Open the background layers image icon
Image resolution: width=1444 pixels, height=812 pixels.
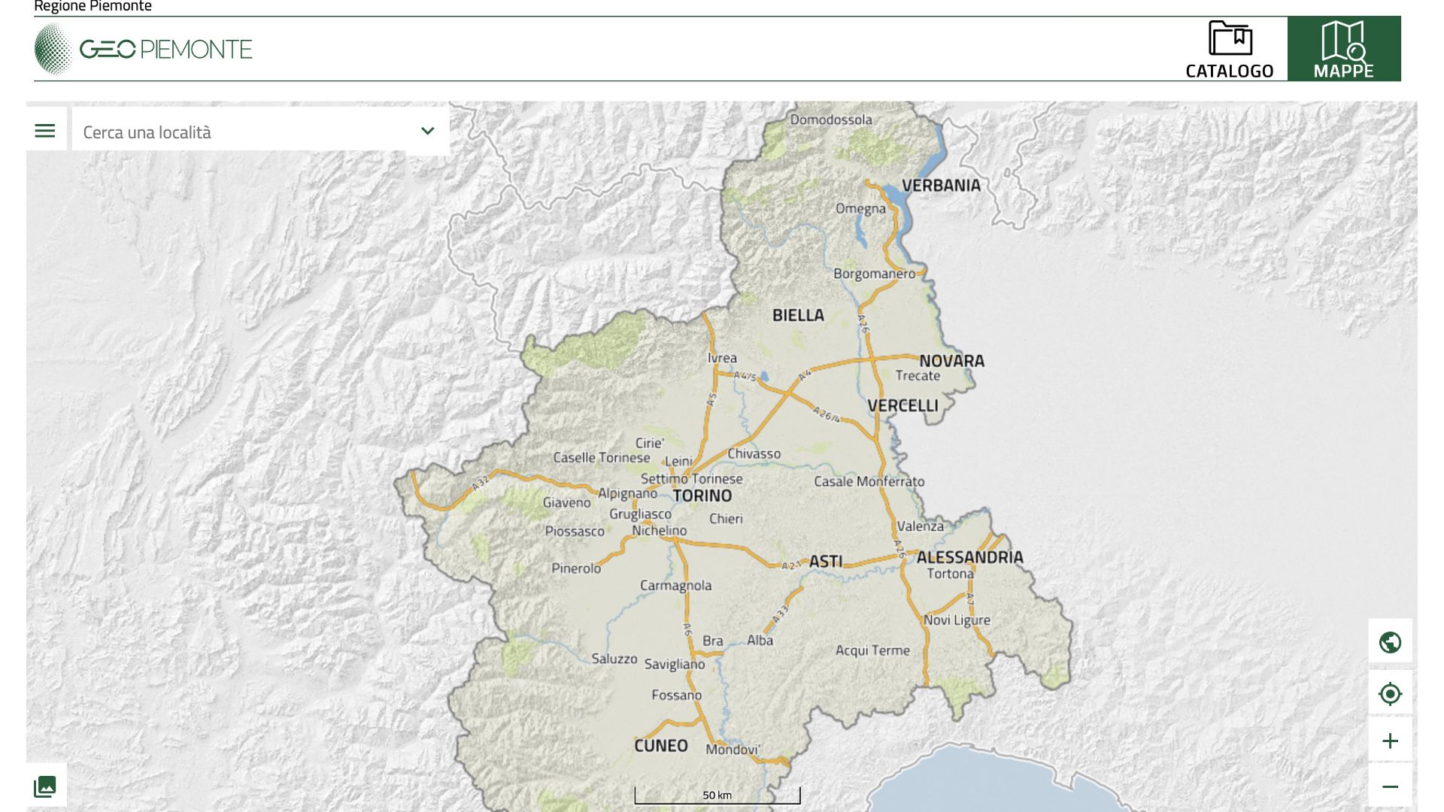pos(45,786)
